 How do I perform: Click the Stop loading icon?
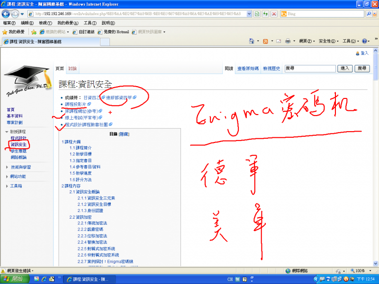274,14
